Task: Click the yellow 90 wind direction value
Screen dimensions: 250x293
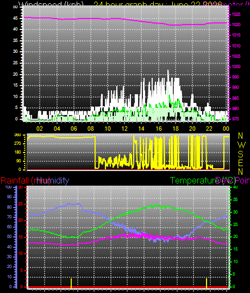Action: 18,161
